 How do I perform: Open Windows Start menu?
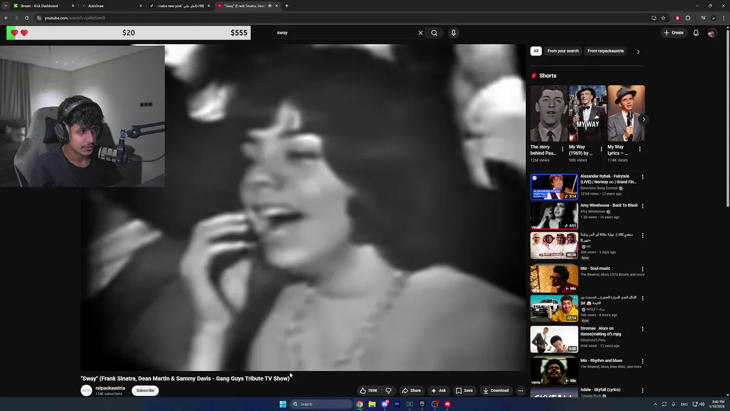(283, 404)
